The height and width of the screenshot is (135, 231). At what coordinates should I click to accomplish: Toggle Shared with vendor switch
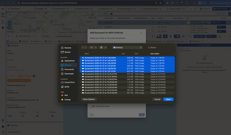[92, 106]
